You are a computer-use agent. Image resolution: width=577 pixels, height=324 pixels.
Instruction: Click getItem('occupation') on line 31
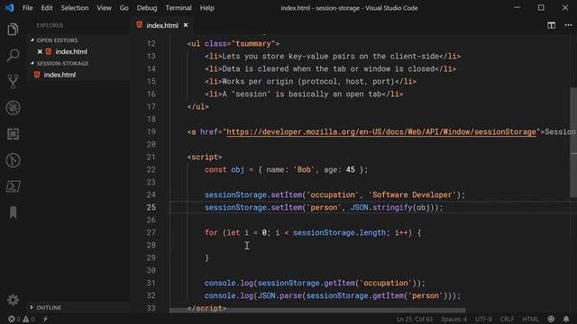369,283
